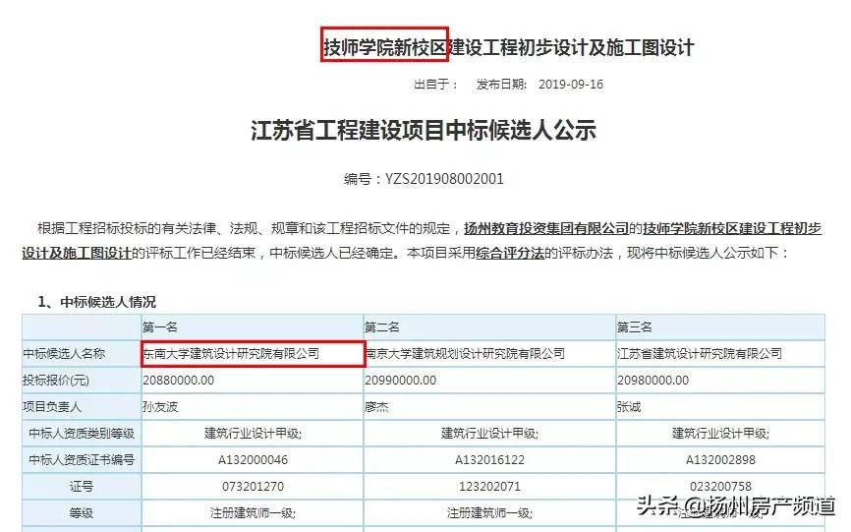Select certificate number A132016122

point(489,460)
